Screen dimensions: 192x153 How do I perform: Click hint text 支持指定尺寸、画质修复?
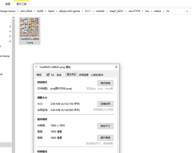[x=99, y=144]
